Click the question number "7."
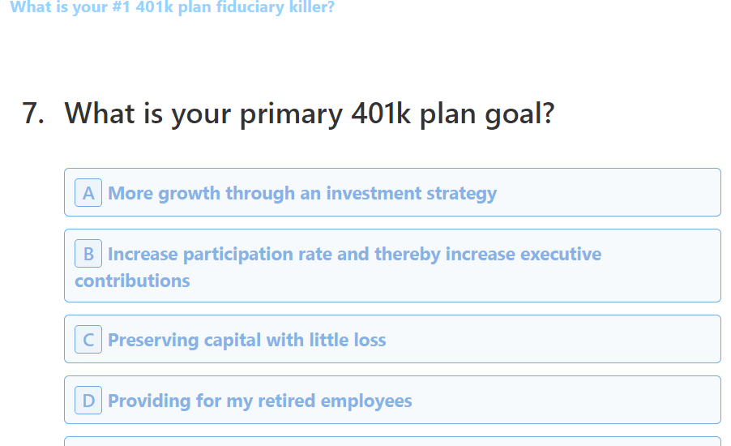Image resolution: width=731 pixels, height=446 pixels. (x=33, y=114)
